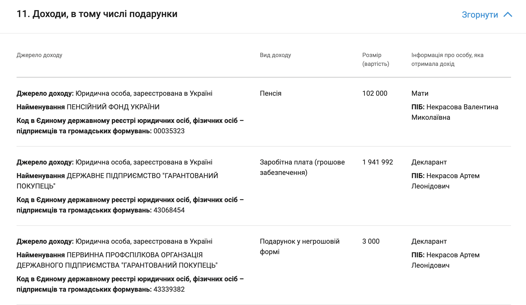Click the name Некрасова Валентина Миколаївна
The width and height of the screenshot is (526, 305).
click(454, 112)
